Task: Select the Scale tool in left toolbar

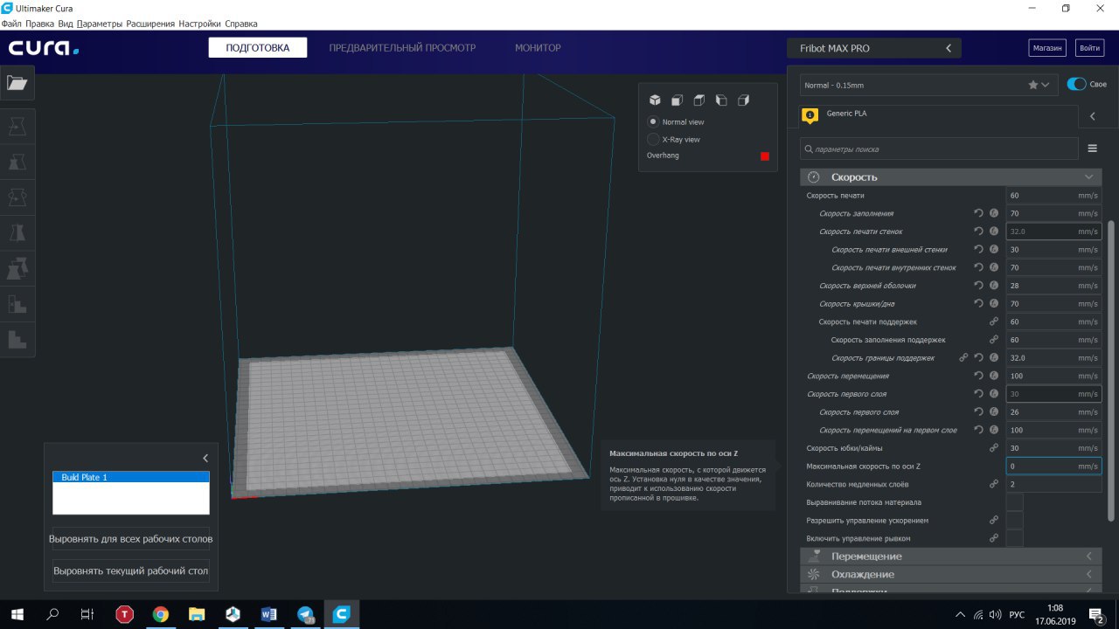Action: pos(17,162)
